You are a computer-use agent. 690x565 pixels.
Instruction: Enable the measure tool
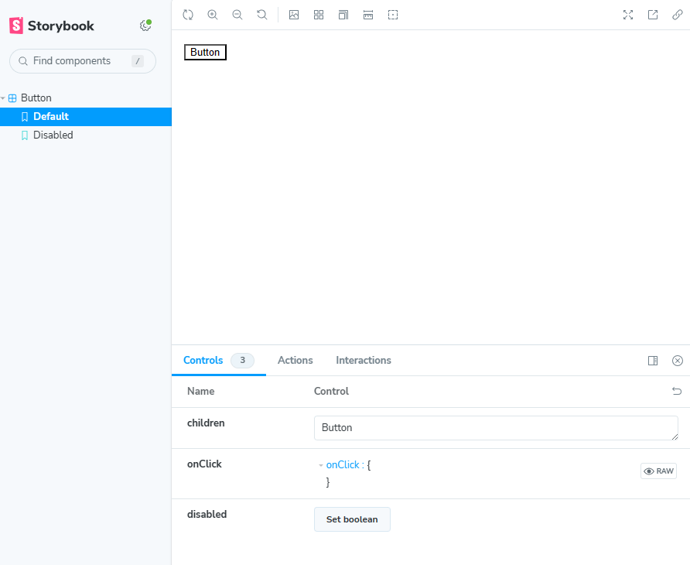pyautogui.click(x=368, y=15)
